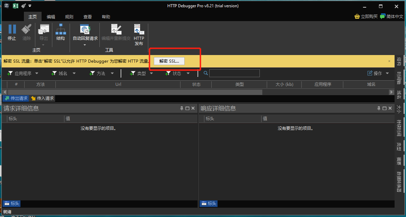Switch to the 查看 ribbon tab

(x=88, y=17)
